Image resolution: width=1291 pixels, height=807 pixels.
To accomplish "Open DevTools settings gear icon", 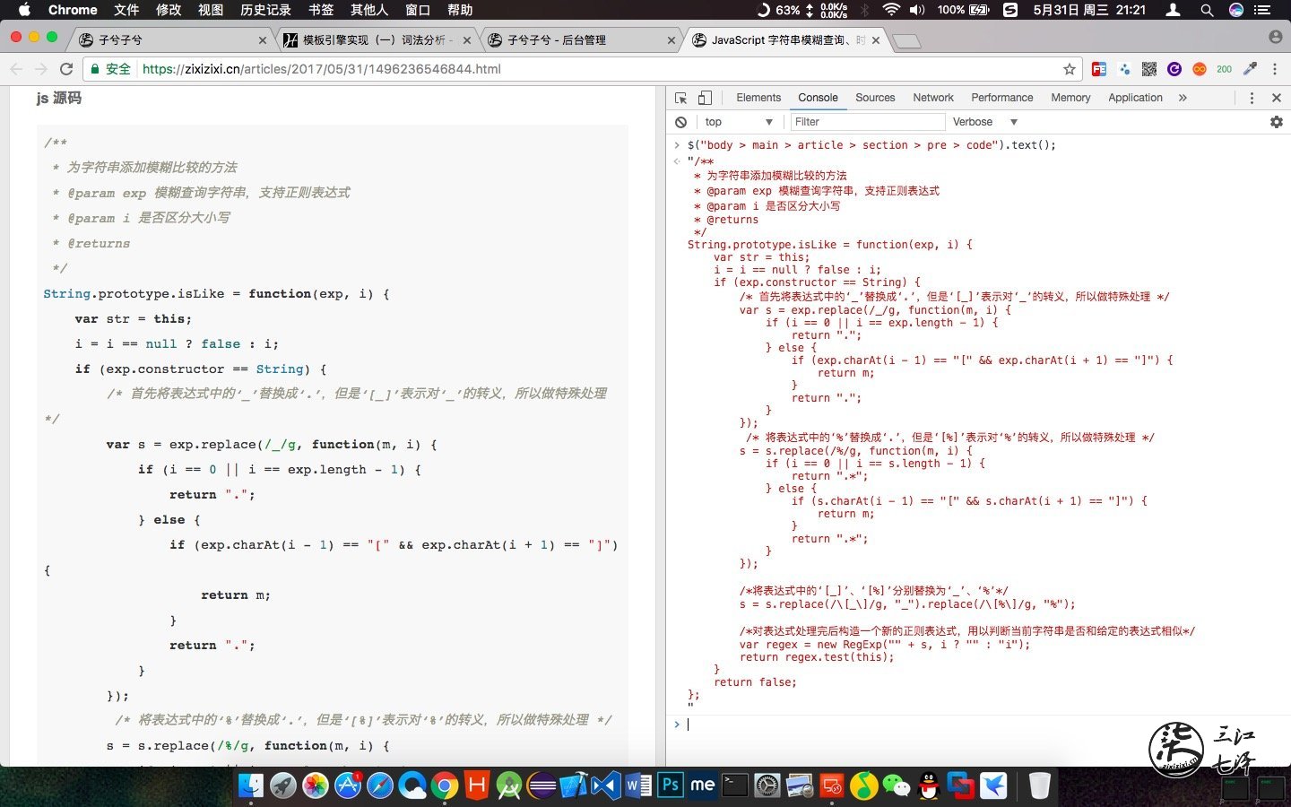I will (x=1277, y=122).
